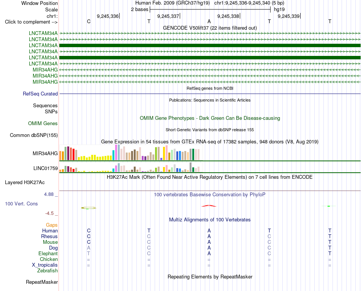Viewport: 361px width, 291px height.
Task: Open 'Repeating Elements by RepeatMasker' title
Action: [210, 277]
